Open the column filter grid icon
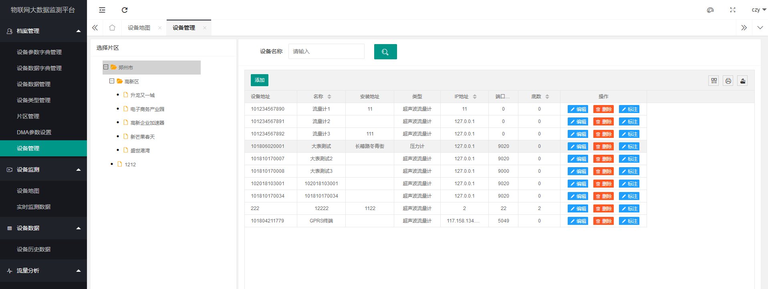The width and height of the screenshot is (768, 289). pos(714,81)
